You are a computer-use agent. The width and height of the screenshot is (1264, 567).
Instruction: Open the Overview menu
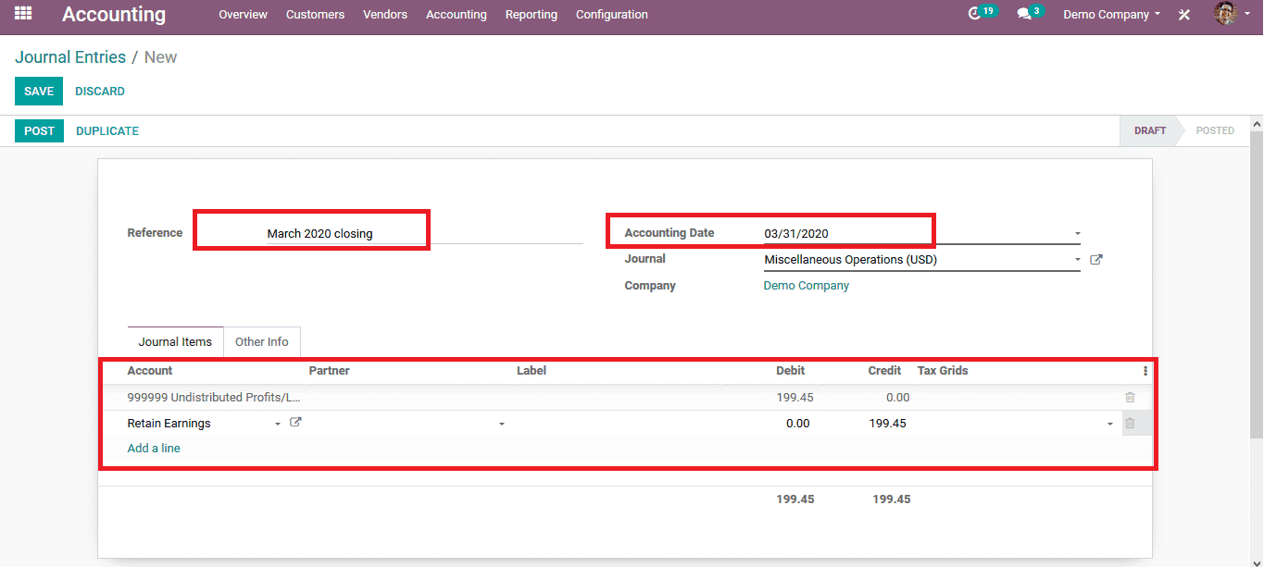click(243, 15)
